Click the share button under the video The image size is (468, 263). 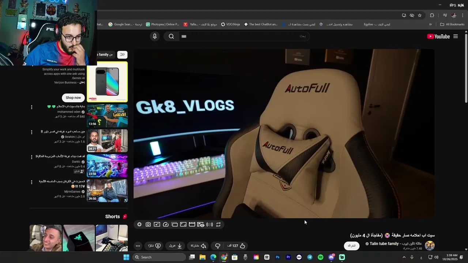(199, 246)
